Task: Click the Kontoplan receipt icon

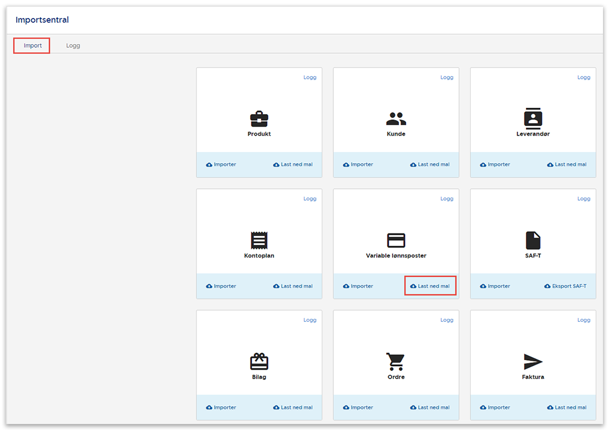Action: [259, 240]
